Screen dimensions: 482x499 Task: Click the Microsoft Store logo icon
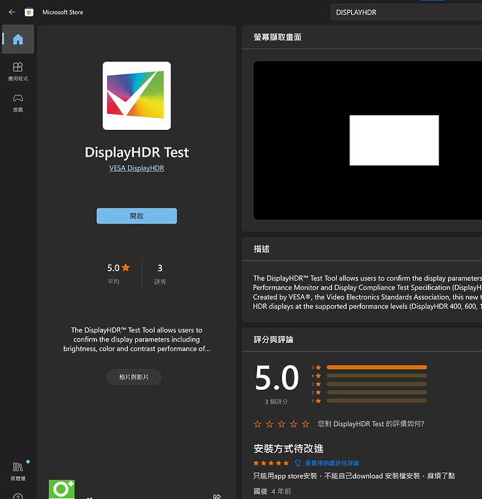29,12
